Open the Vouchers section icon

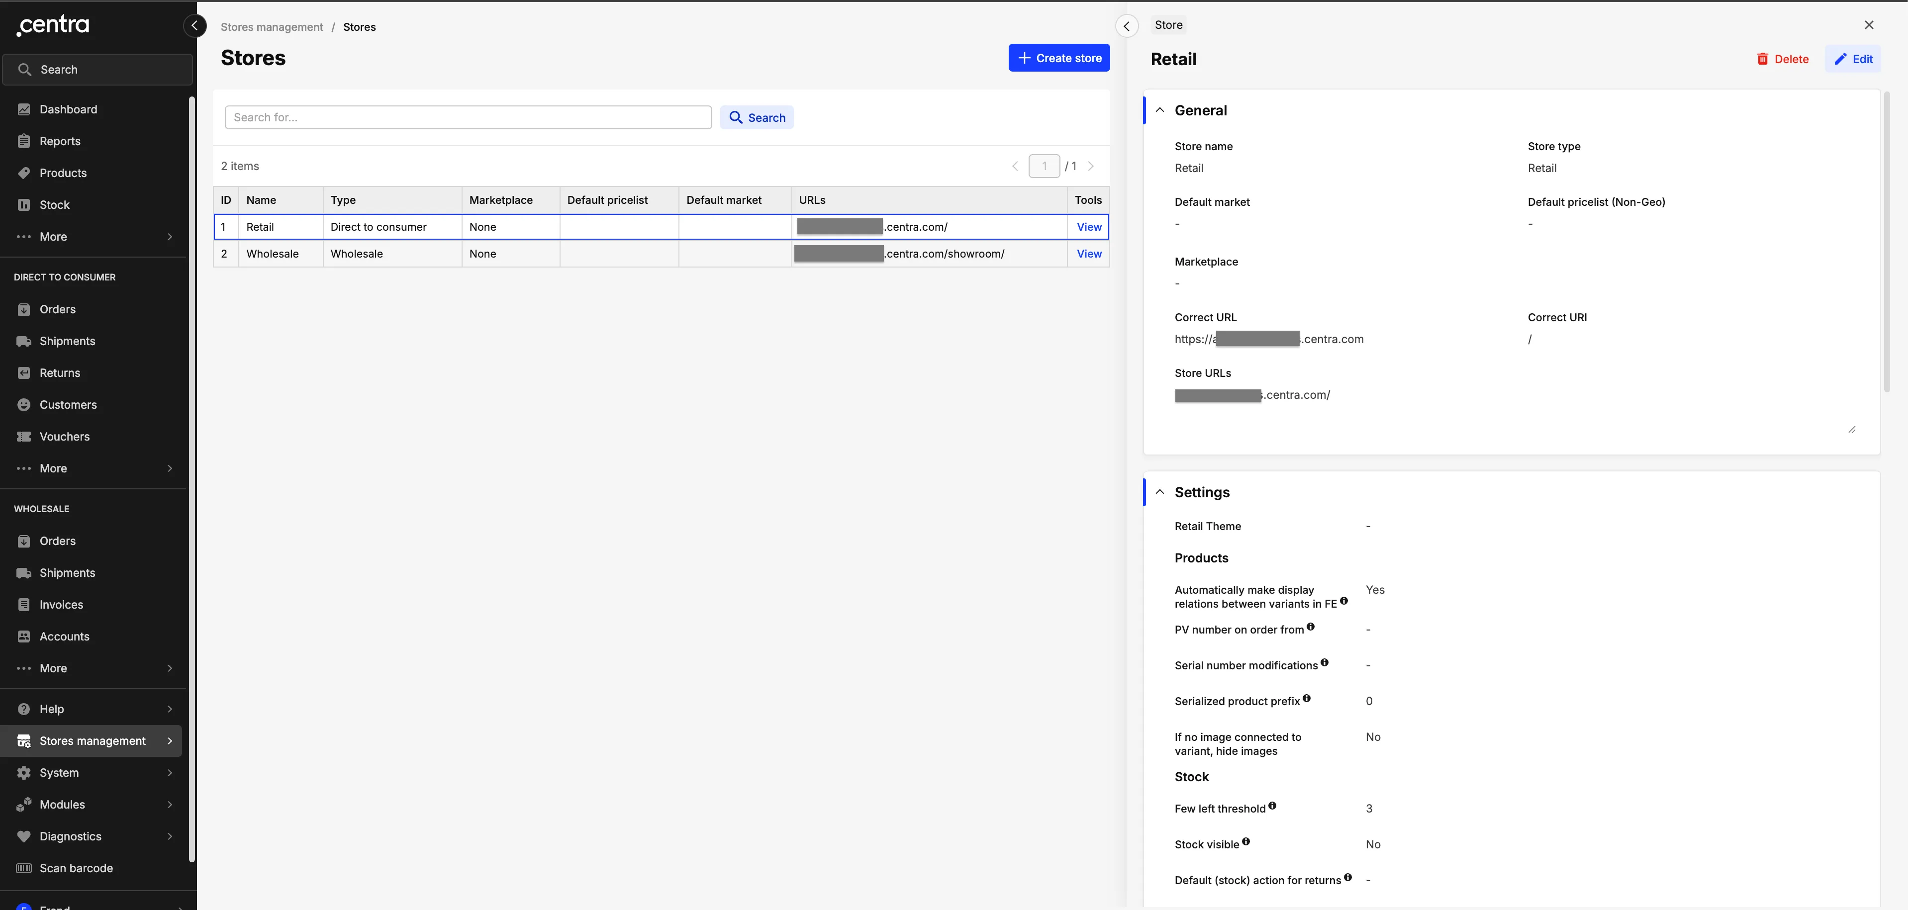(x=24, y=437)
